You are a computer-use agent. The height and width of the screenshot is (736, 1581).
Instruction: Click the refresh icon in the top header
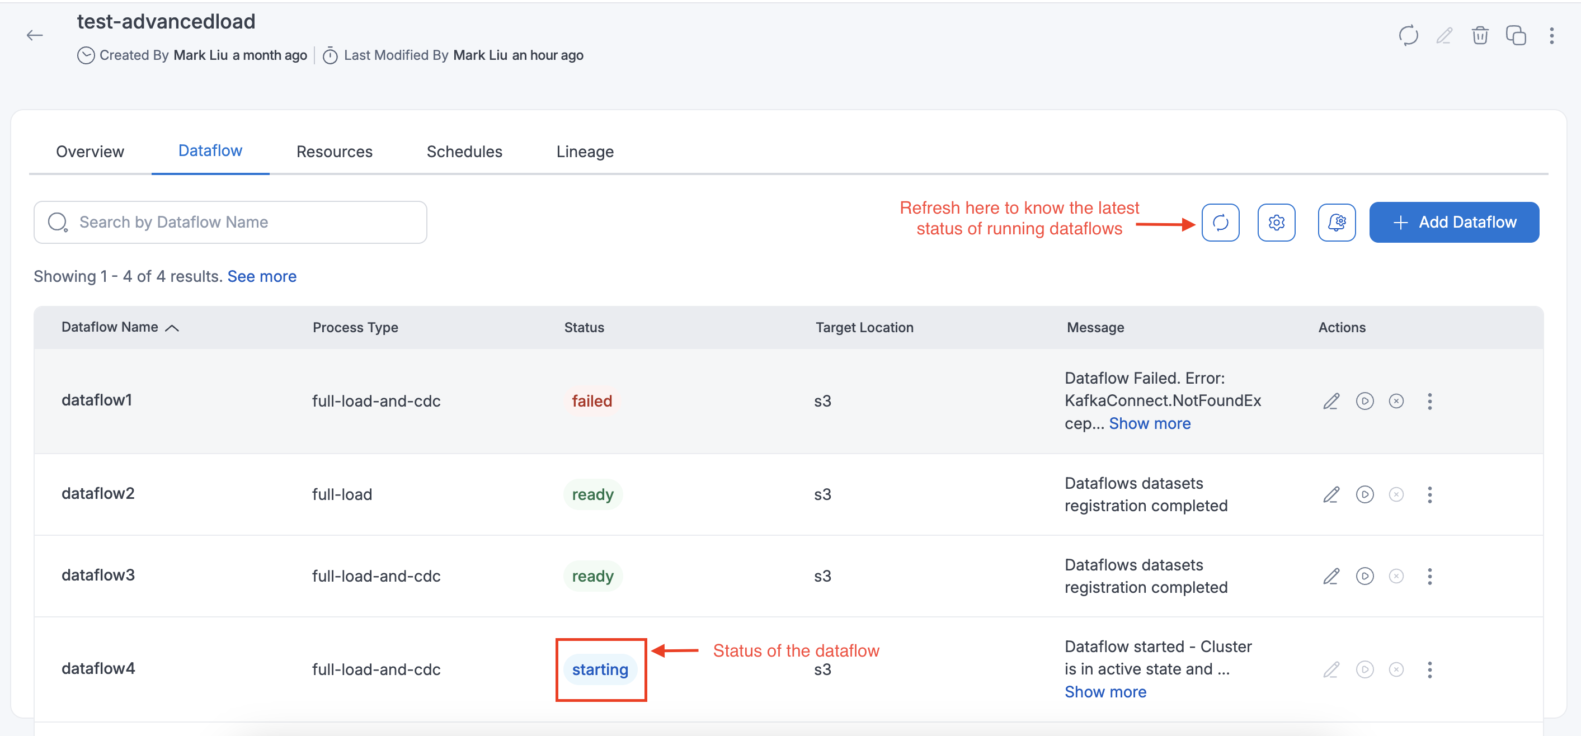tap(1408, 36)
